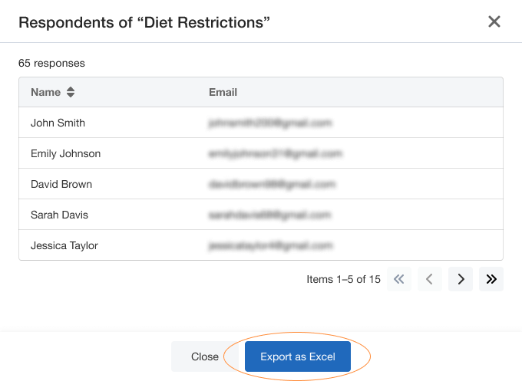The height and width of the screenshot is (381, 522).
Task: Click the Email column header
Action: [223, 92]
